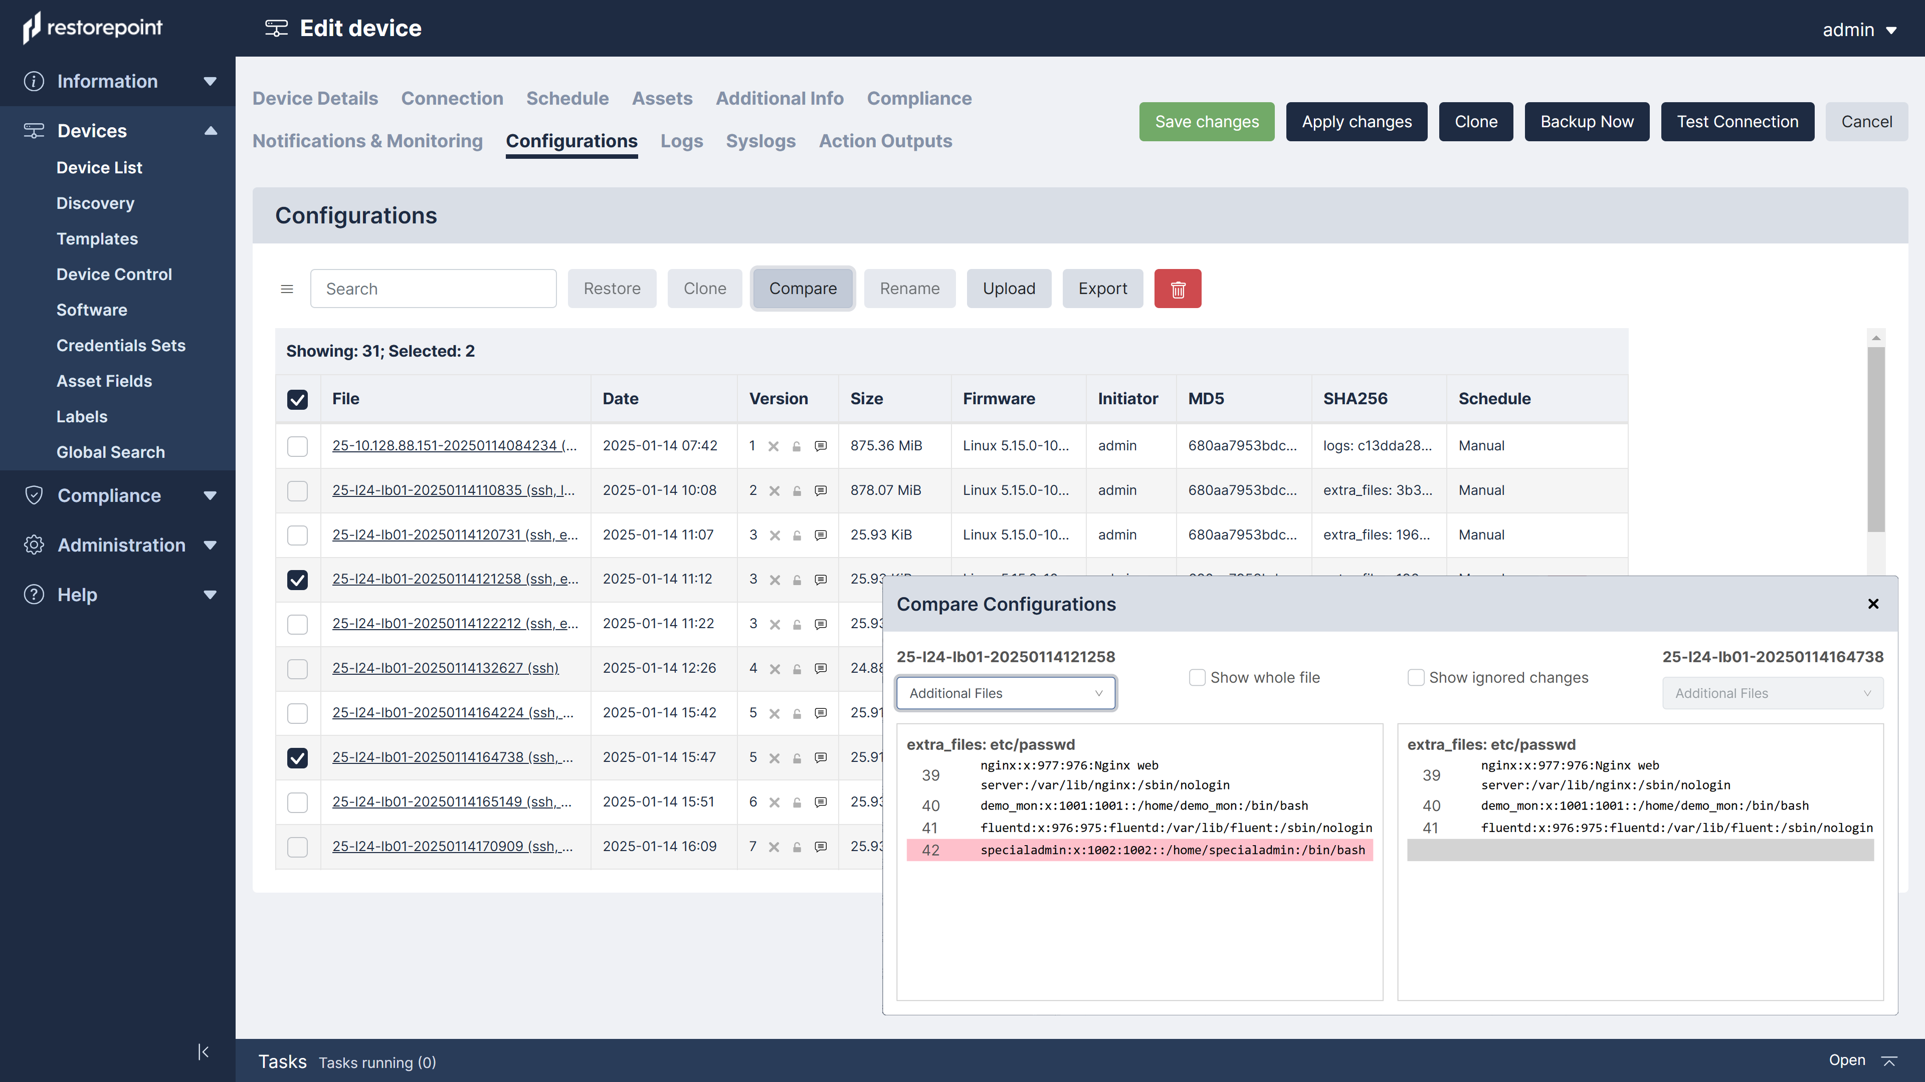Collapse the Devices sidebar section
1925x1082 pixels.
(211, 131)
